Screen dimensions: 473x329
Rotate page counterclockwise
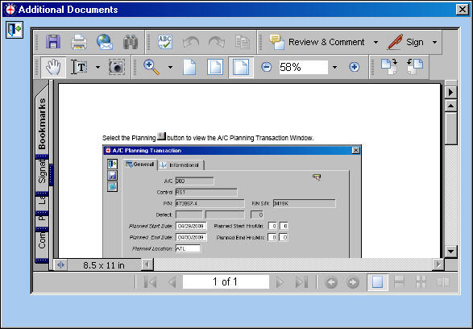click(x=415, y=67)
